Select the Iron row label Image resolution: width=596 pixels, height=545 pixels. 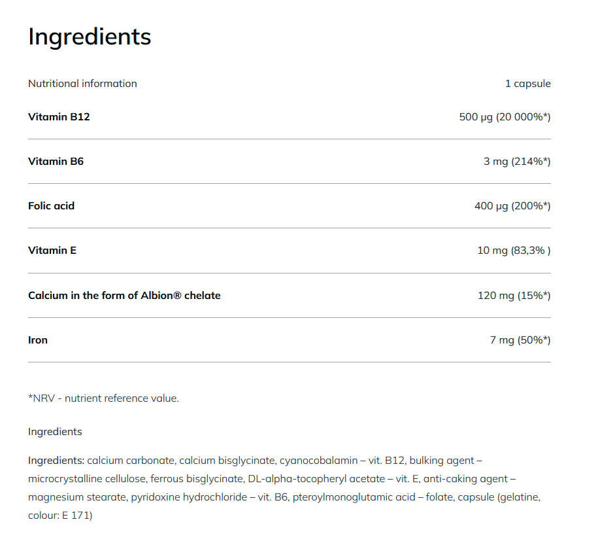click(38, 340)
